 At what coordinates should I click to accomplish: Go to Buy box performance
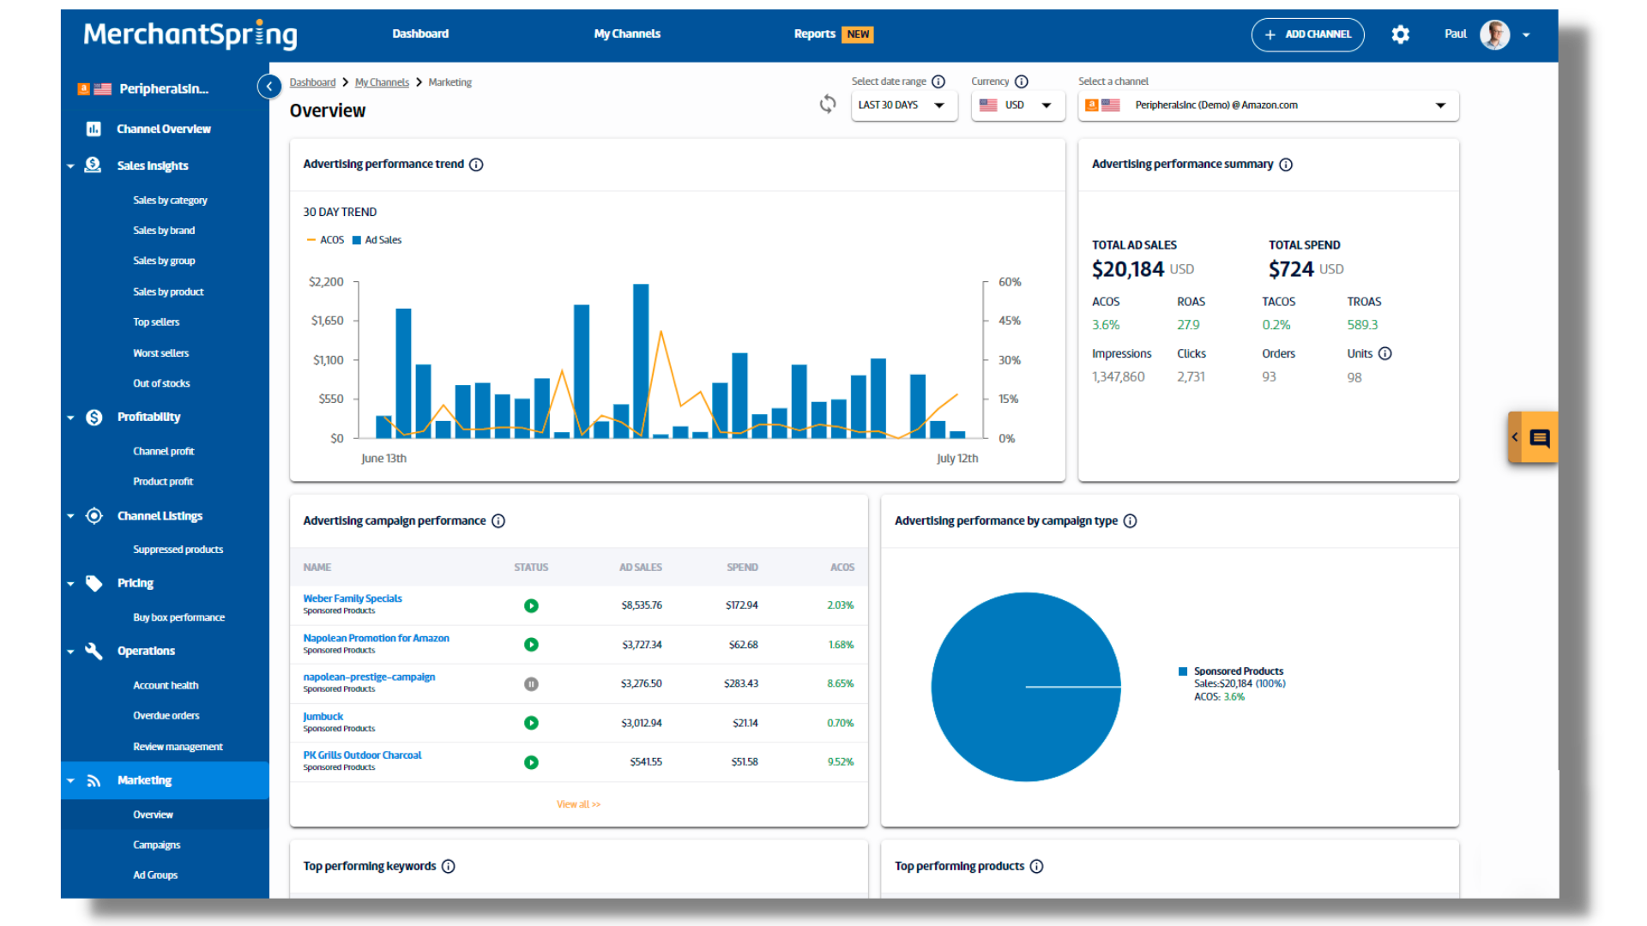click(x=178, y=617)
